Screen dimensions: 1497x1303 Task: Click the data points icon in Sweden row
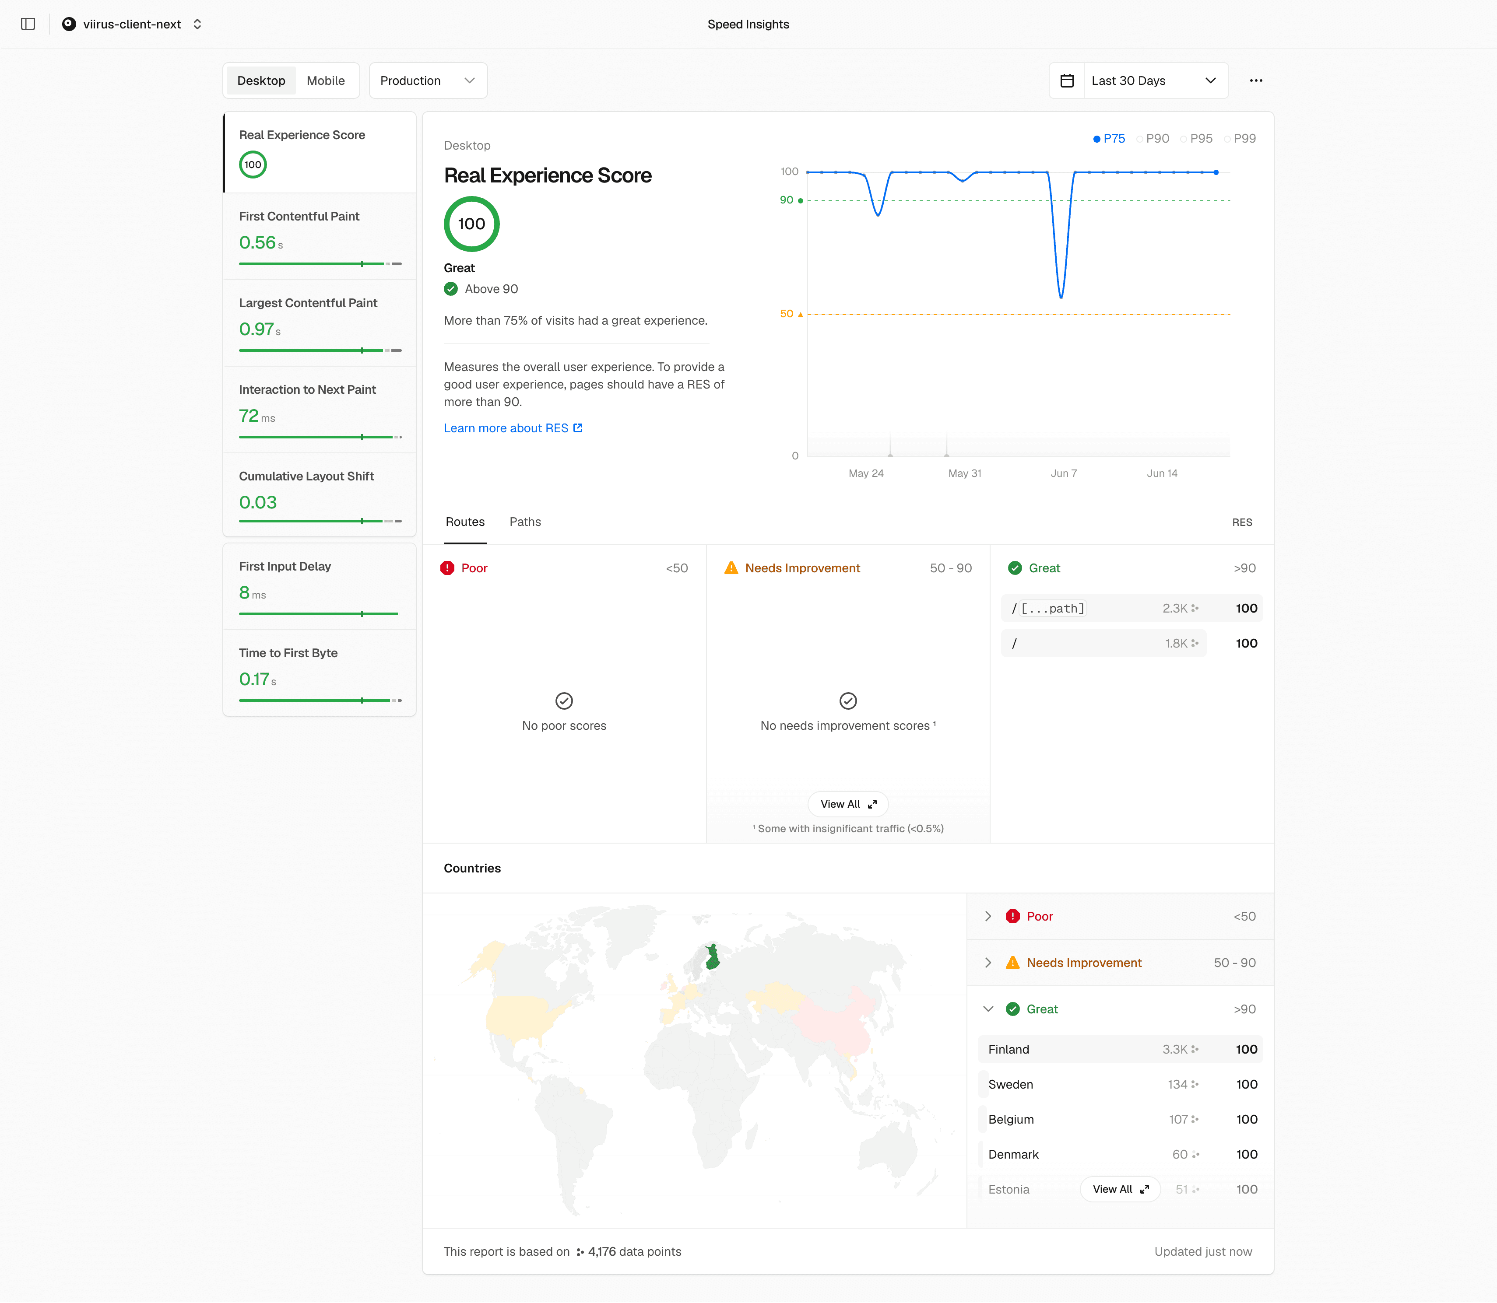[x=1195, y=1084]
